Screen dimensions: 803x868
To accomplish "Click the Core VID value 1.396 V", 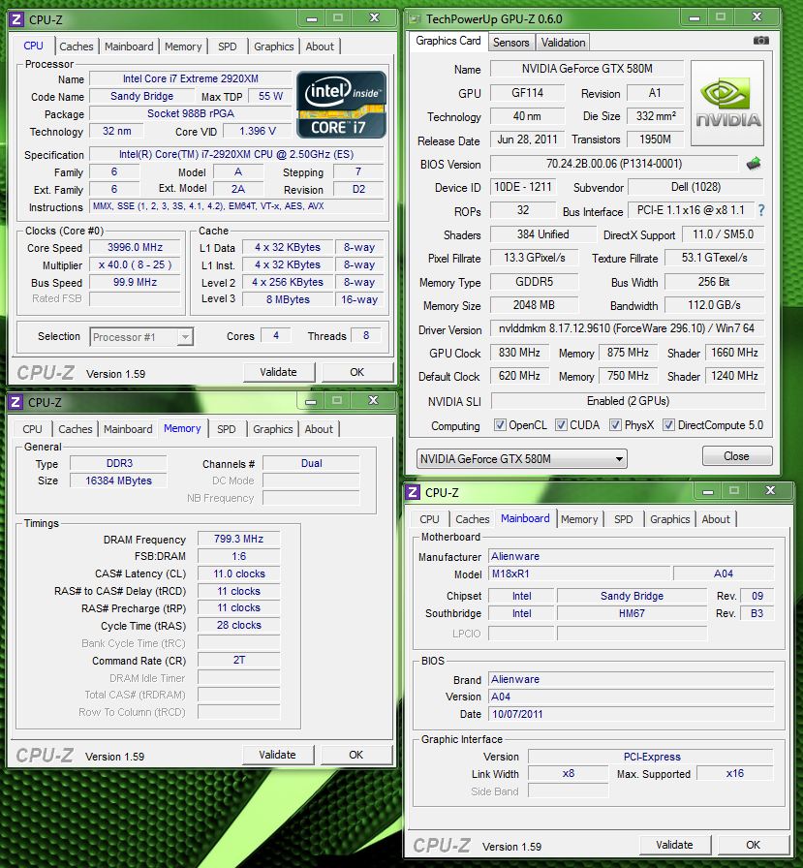I will 258,131.
